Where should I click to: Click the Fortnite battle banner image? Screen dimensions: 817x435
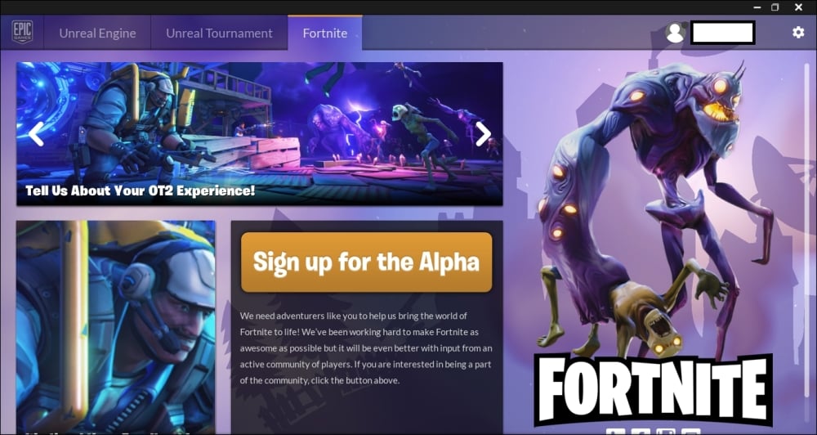tap(260, 134)
